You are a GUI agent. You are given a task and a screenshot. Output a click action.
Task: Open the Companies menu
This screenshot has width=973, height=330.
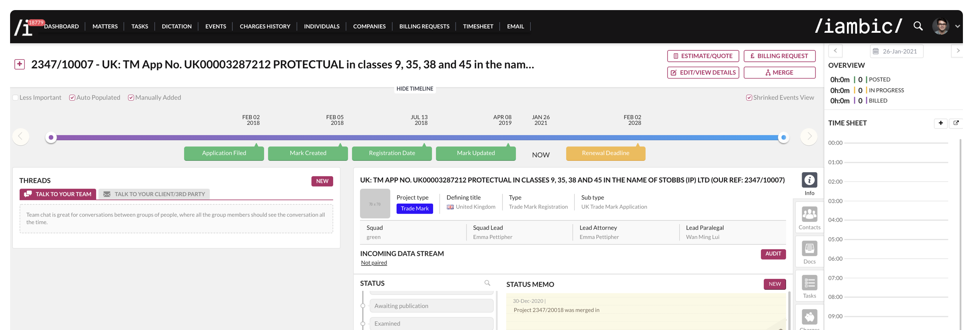[x=369, y=26]
